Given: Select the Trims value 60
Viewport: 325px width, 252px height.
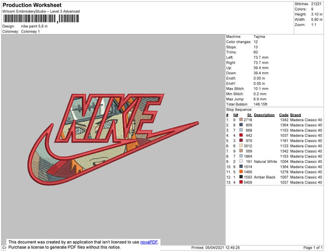Looking at the screenshot, I should tap(256, 52).
